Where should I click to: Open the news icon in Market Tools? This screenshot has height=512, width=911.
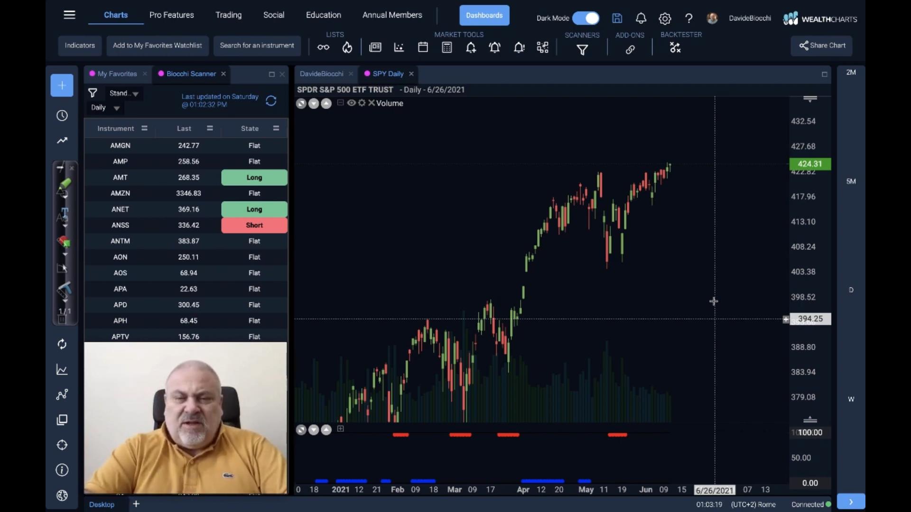click(375, 47)
